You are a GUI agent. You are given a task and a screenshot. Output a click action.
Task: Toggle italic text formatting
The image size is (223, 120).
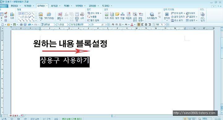(116, 24)
